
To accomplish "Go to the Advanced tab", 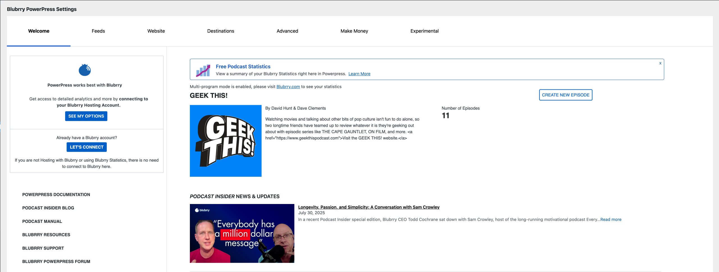I will point(287,31).
